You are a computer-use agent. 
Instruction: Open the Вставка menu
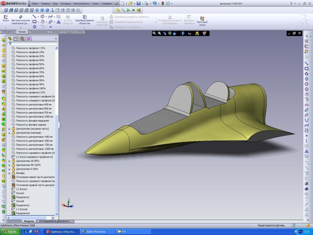[65, 4]
